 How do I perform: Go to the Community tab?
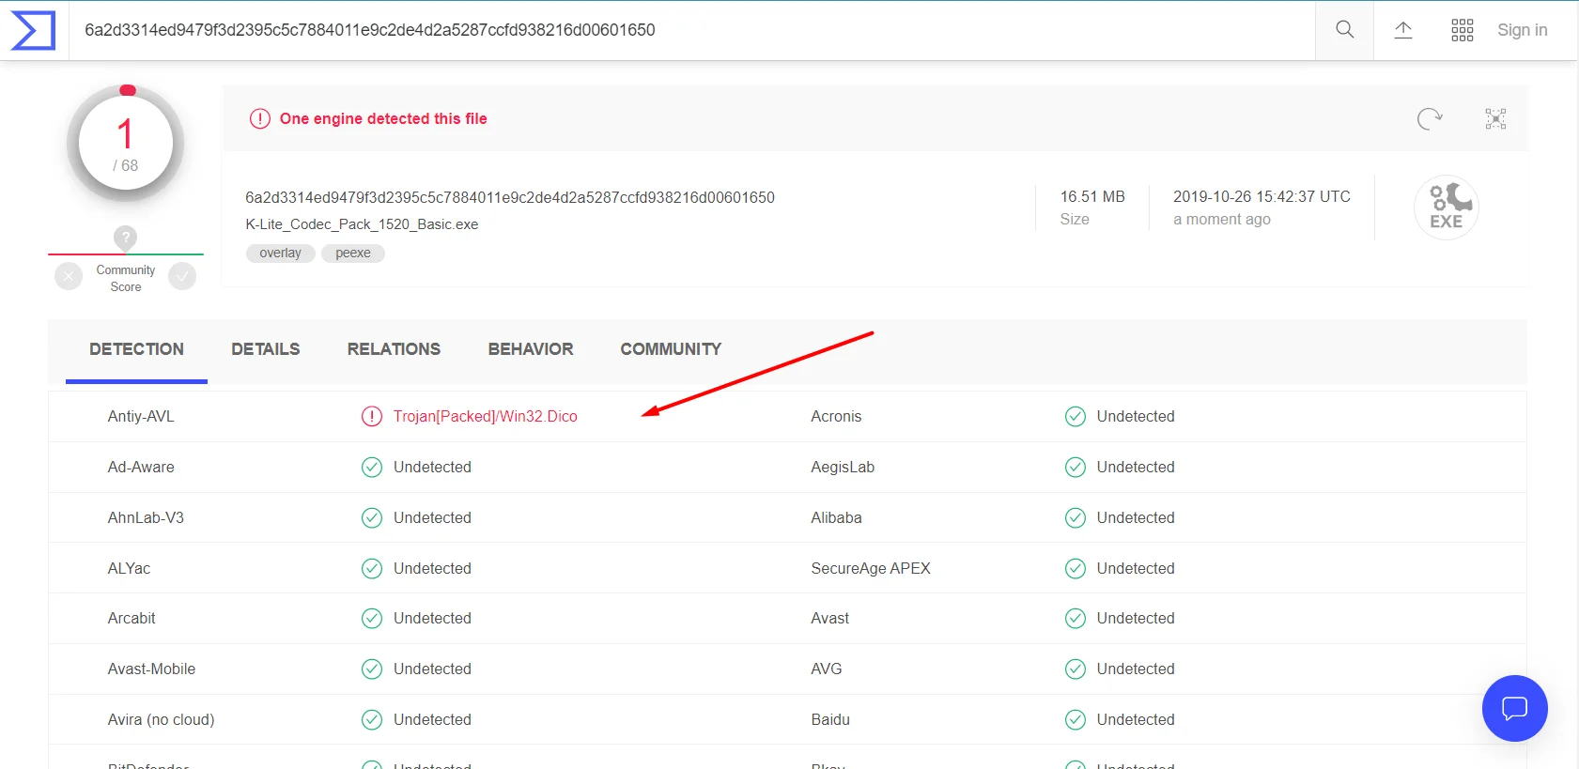tap(671, 349)
